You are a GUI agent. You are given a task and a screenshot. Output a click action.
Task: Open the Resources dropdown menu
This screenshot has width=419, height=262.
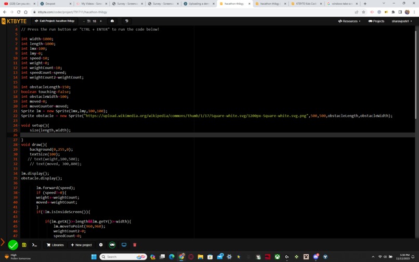(349, 21)
